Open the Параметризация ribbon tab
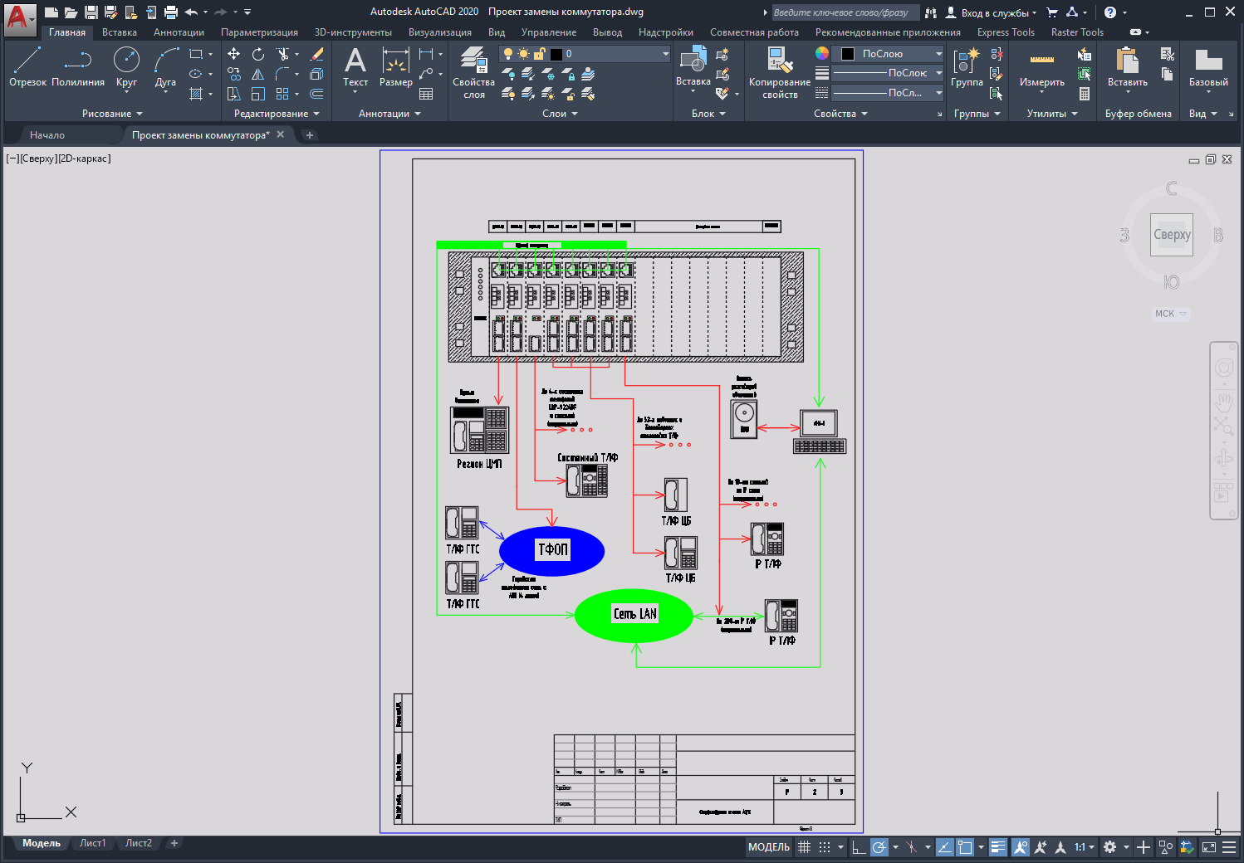The image size is (1244, 863). pyautogui.click(x=259, y=32)
